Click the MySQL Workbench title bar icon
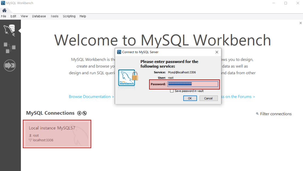Screen dimensions: 303x171 [x=3, y=3]
